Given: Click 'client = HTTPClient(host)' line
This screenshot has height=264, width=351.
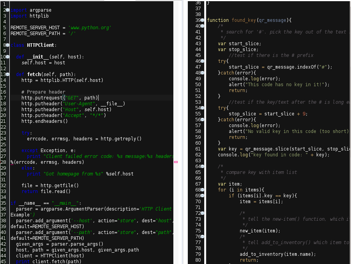Looking at the screenshot, I should pos(50,256).
